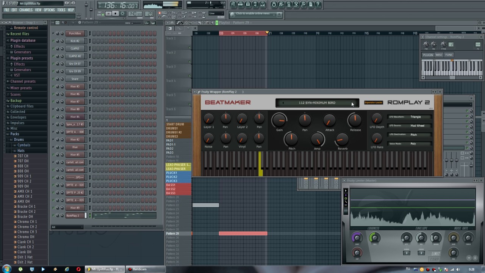The width and height of the screenshot is (485, 273).
Task: Select the RomPlay 2 channel button
Action: 75,215
